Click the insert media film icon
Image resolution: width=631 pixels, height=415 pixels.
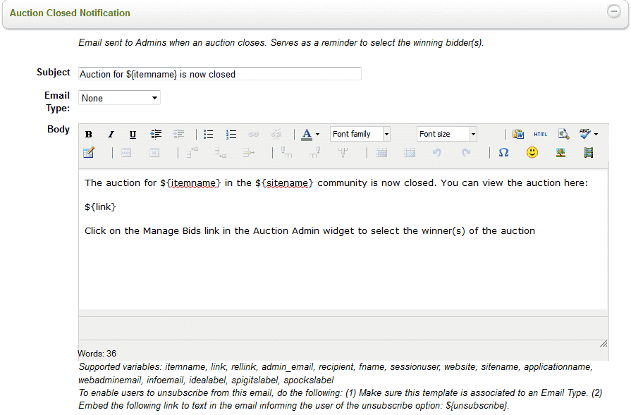point(589,152)
